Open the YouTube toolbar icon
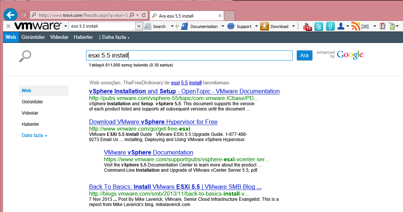403x212 pixels. (x=307, y=26)
